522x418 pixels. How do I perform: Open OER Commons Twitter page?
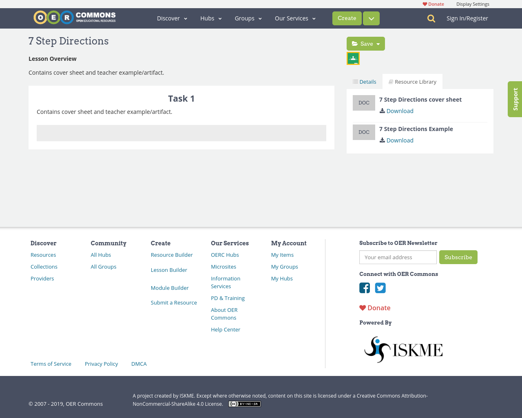[380, 288]
